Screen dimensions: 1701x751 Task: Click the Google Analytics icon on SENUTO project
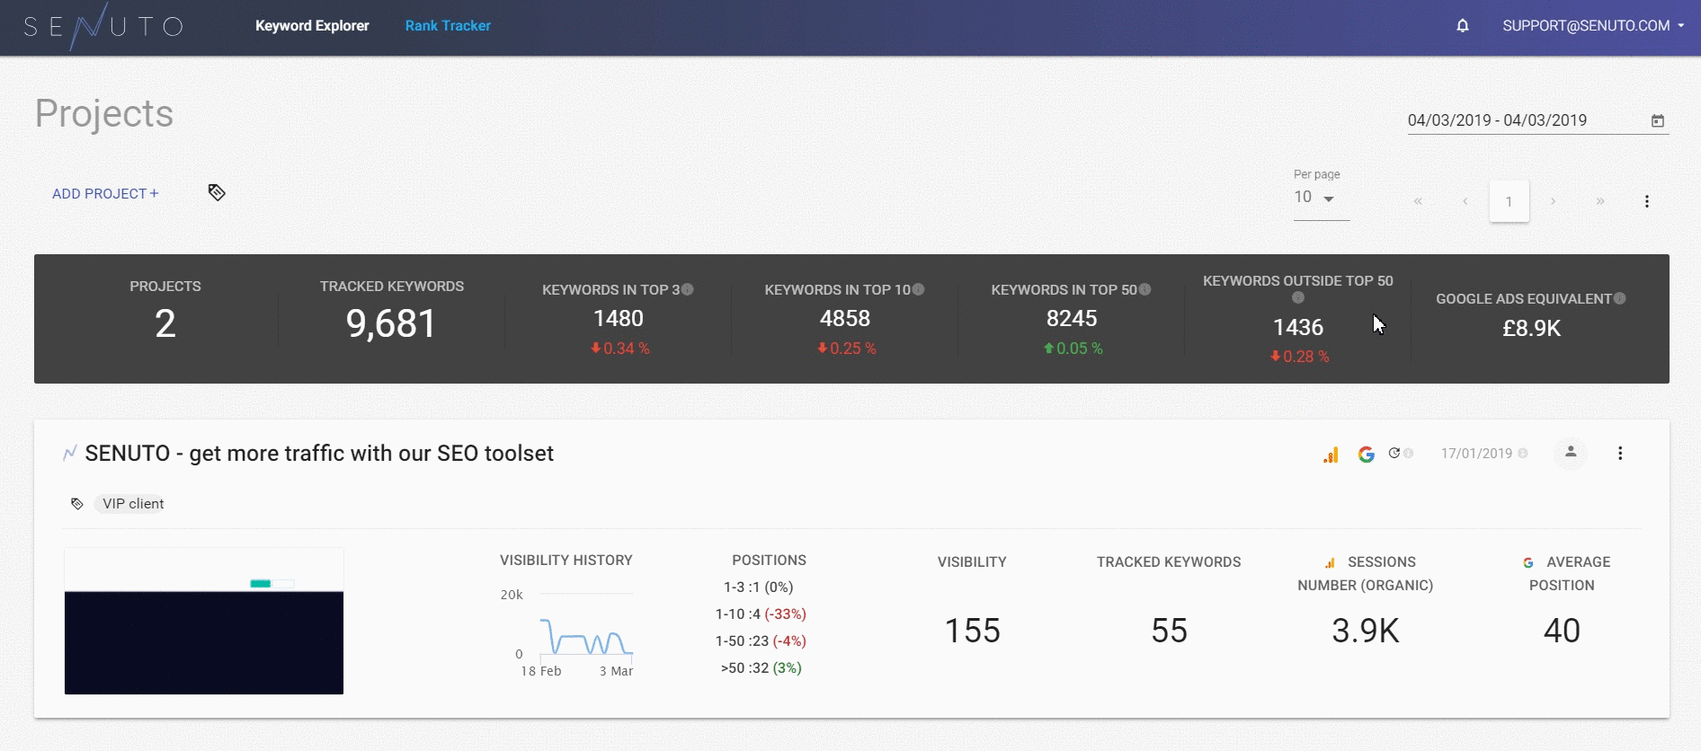click(1331, 455)
